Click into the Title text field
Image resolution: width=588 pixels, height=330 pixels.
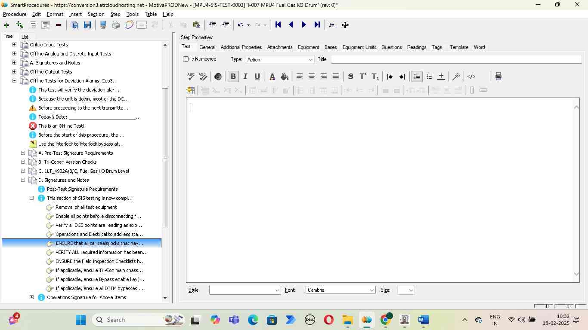455,59
